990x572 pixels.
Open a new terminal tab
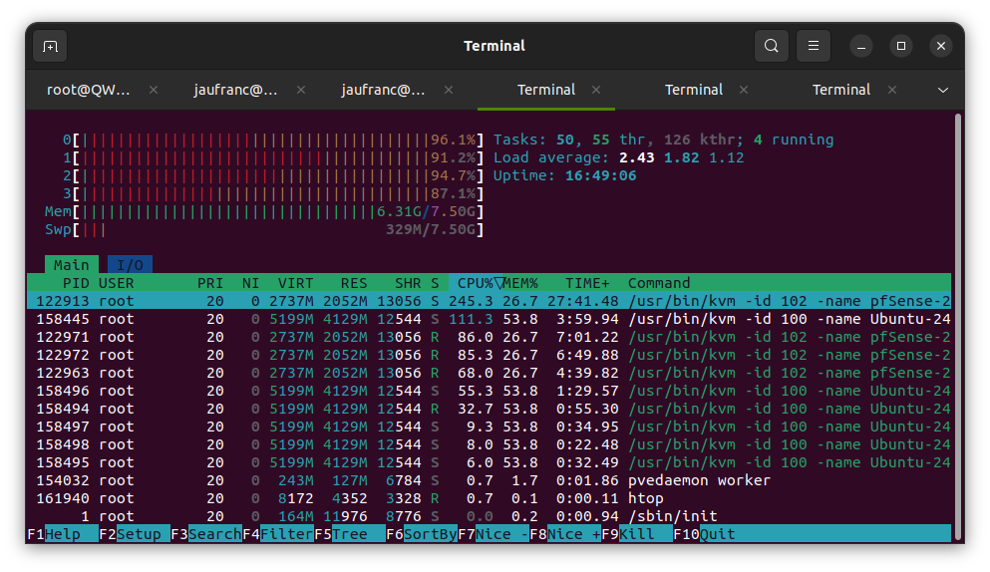50,46
